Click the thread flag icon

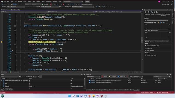pyautogui.click(x=60, y=7)
